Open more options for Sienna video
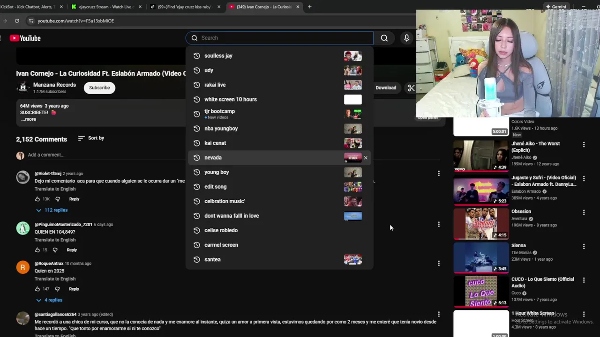This screenshot has height=337, width=600. (x=584, y=246)
